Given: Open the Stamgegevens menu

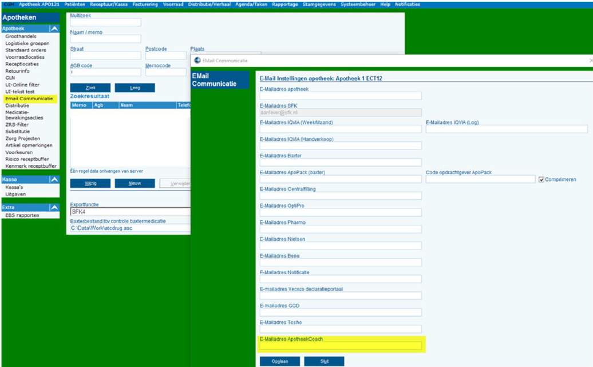Looking at the screenshot, I should coord(319,4).
